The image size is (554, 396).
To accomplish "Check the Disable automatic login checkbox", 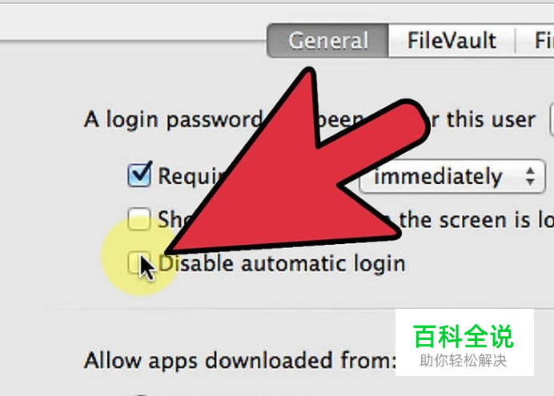I will click(x=138, y=263).
